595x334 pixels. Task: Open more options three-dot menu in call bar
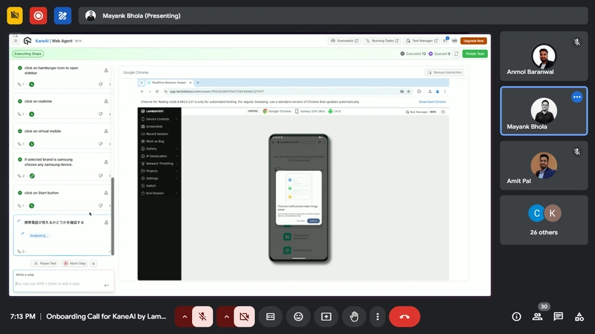(x=377, y=317)
